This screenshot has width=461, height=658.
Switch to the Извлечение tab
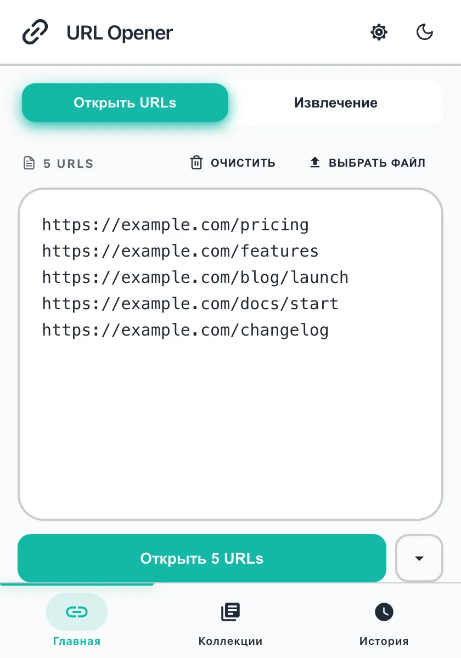coord(336,103)
